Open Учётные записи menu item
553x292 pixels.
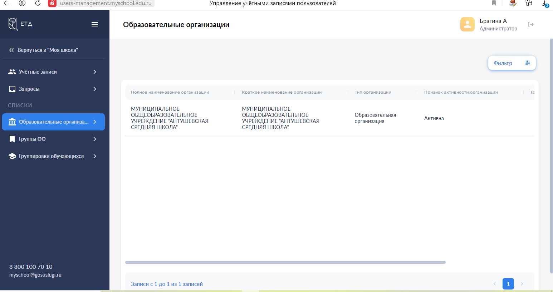(53, 72)
